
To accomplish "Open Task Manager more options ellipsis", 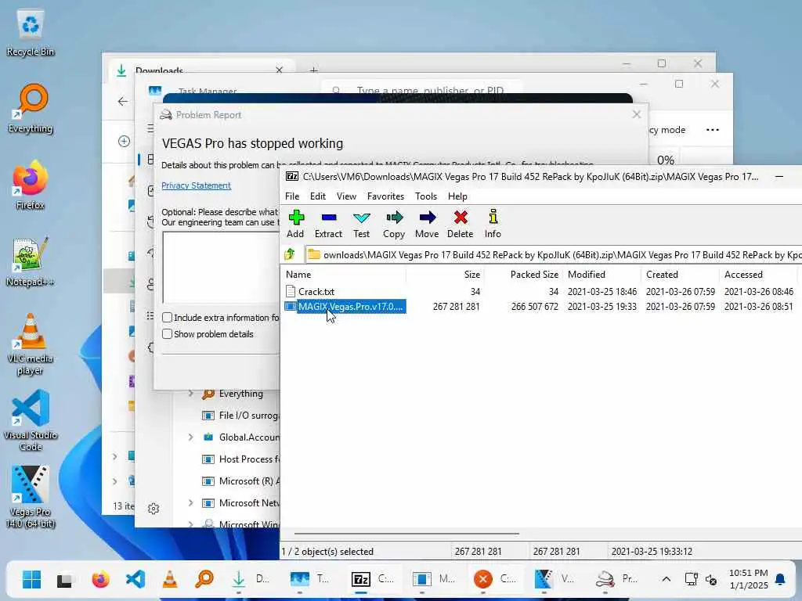I will [713, 130].
